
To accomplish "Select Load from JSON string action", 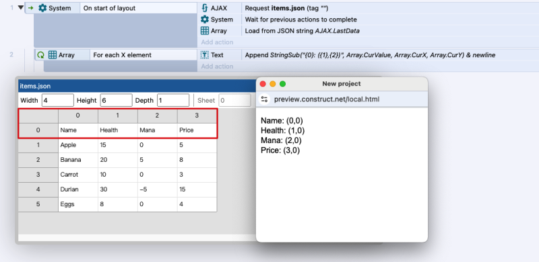I will tap(302, 30).
